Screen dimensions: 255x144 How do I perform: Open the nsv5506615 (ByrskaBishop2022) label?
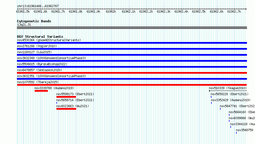tap(42, 64)
